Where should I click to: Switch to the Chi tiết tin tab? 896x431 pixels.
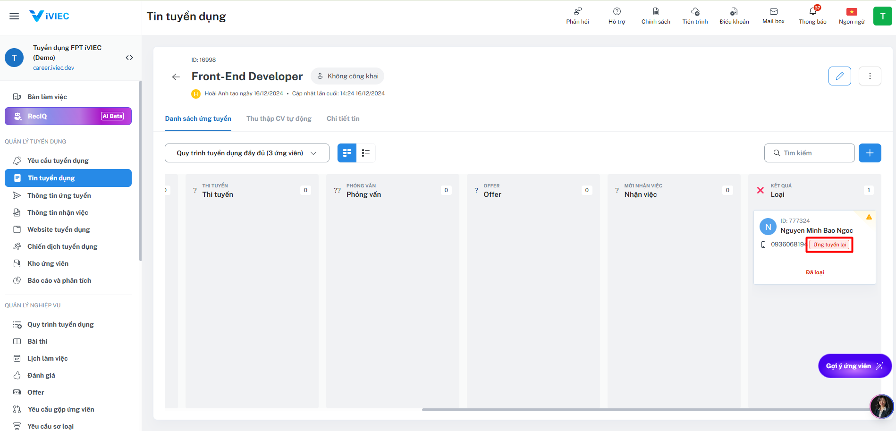point(343,118)
